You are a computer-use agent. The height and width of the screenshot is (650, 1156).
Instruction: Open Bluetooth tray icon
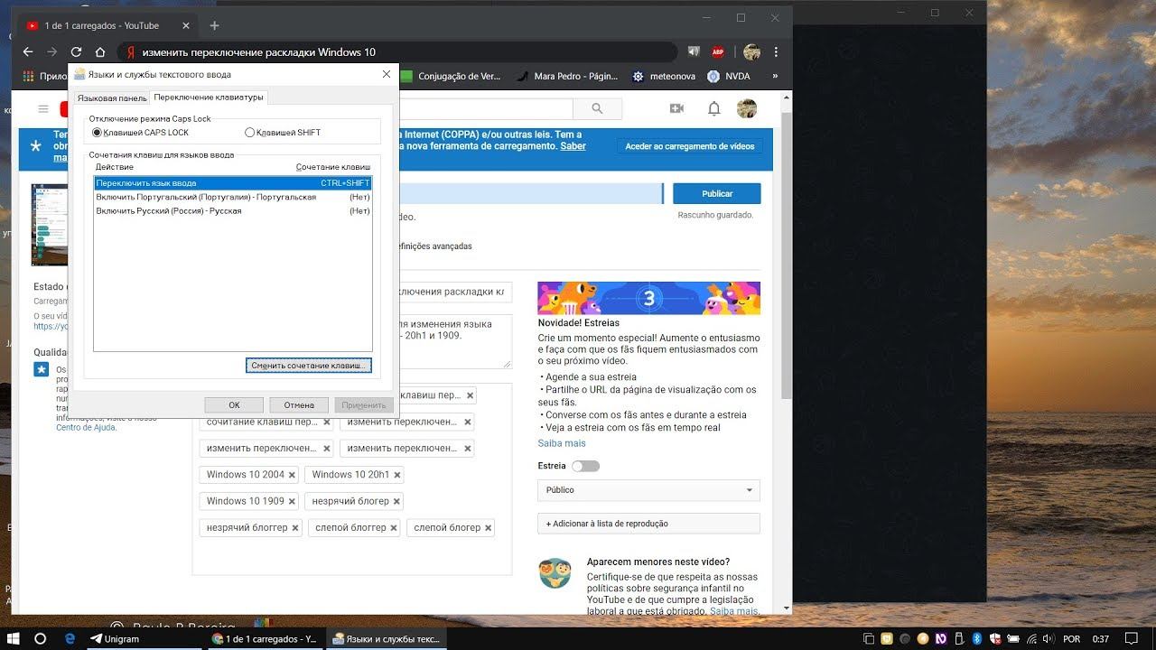tap(976, 638)
